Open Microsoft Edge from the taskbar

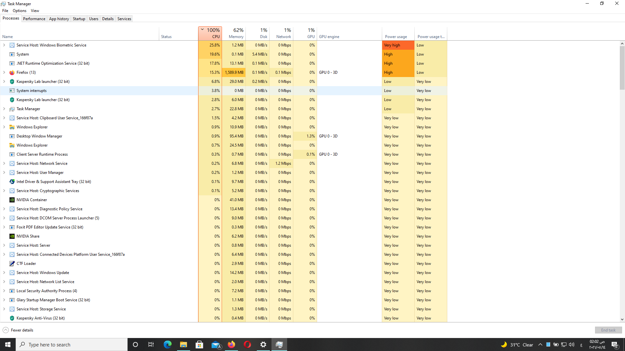click(x=168, y=344)
